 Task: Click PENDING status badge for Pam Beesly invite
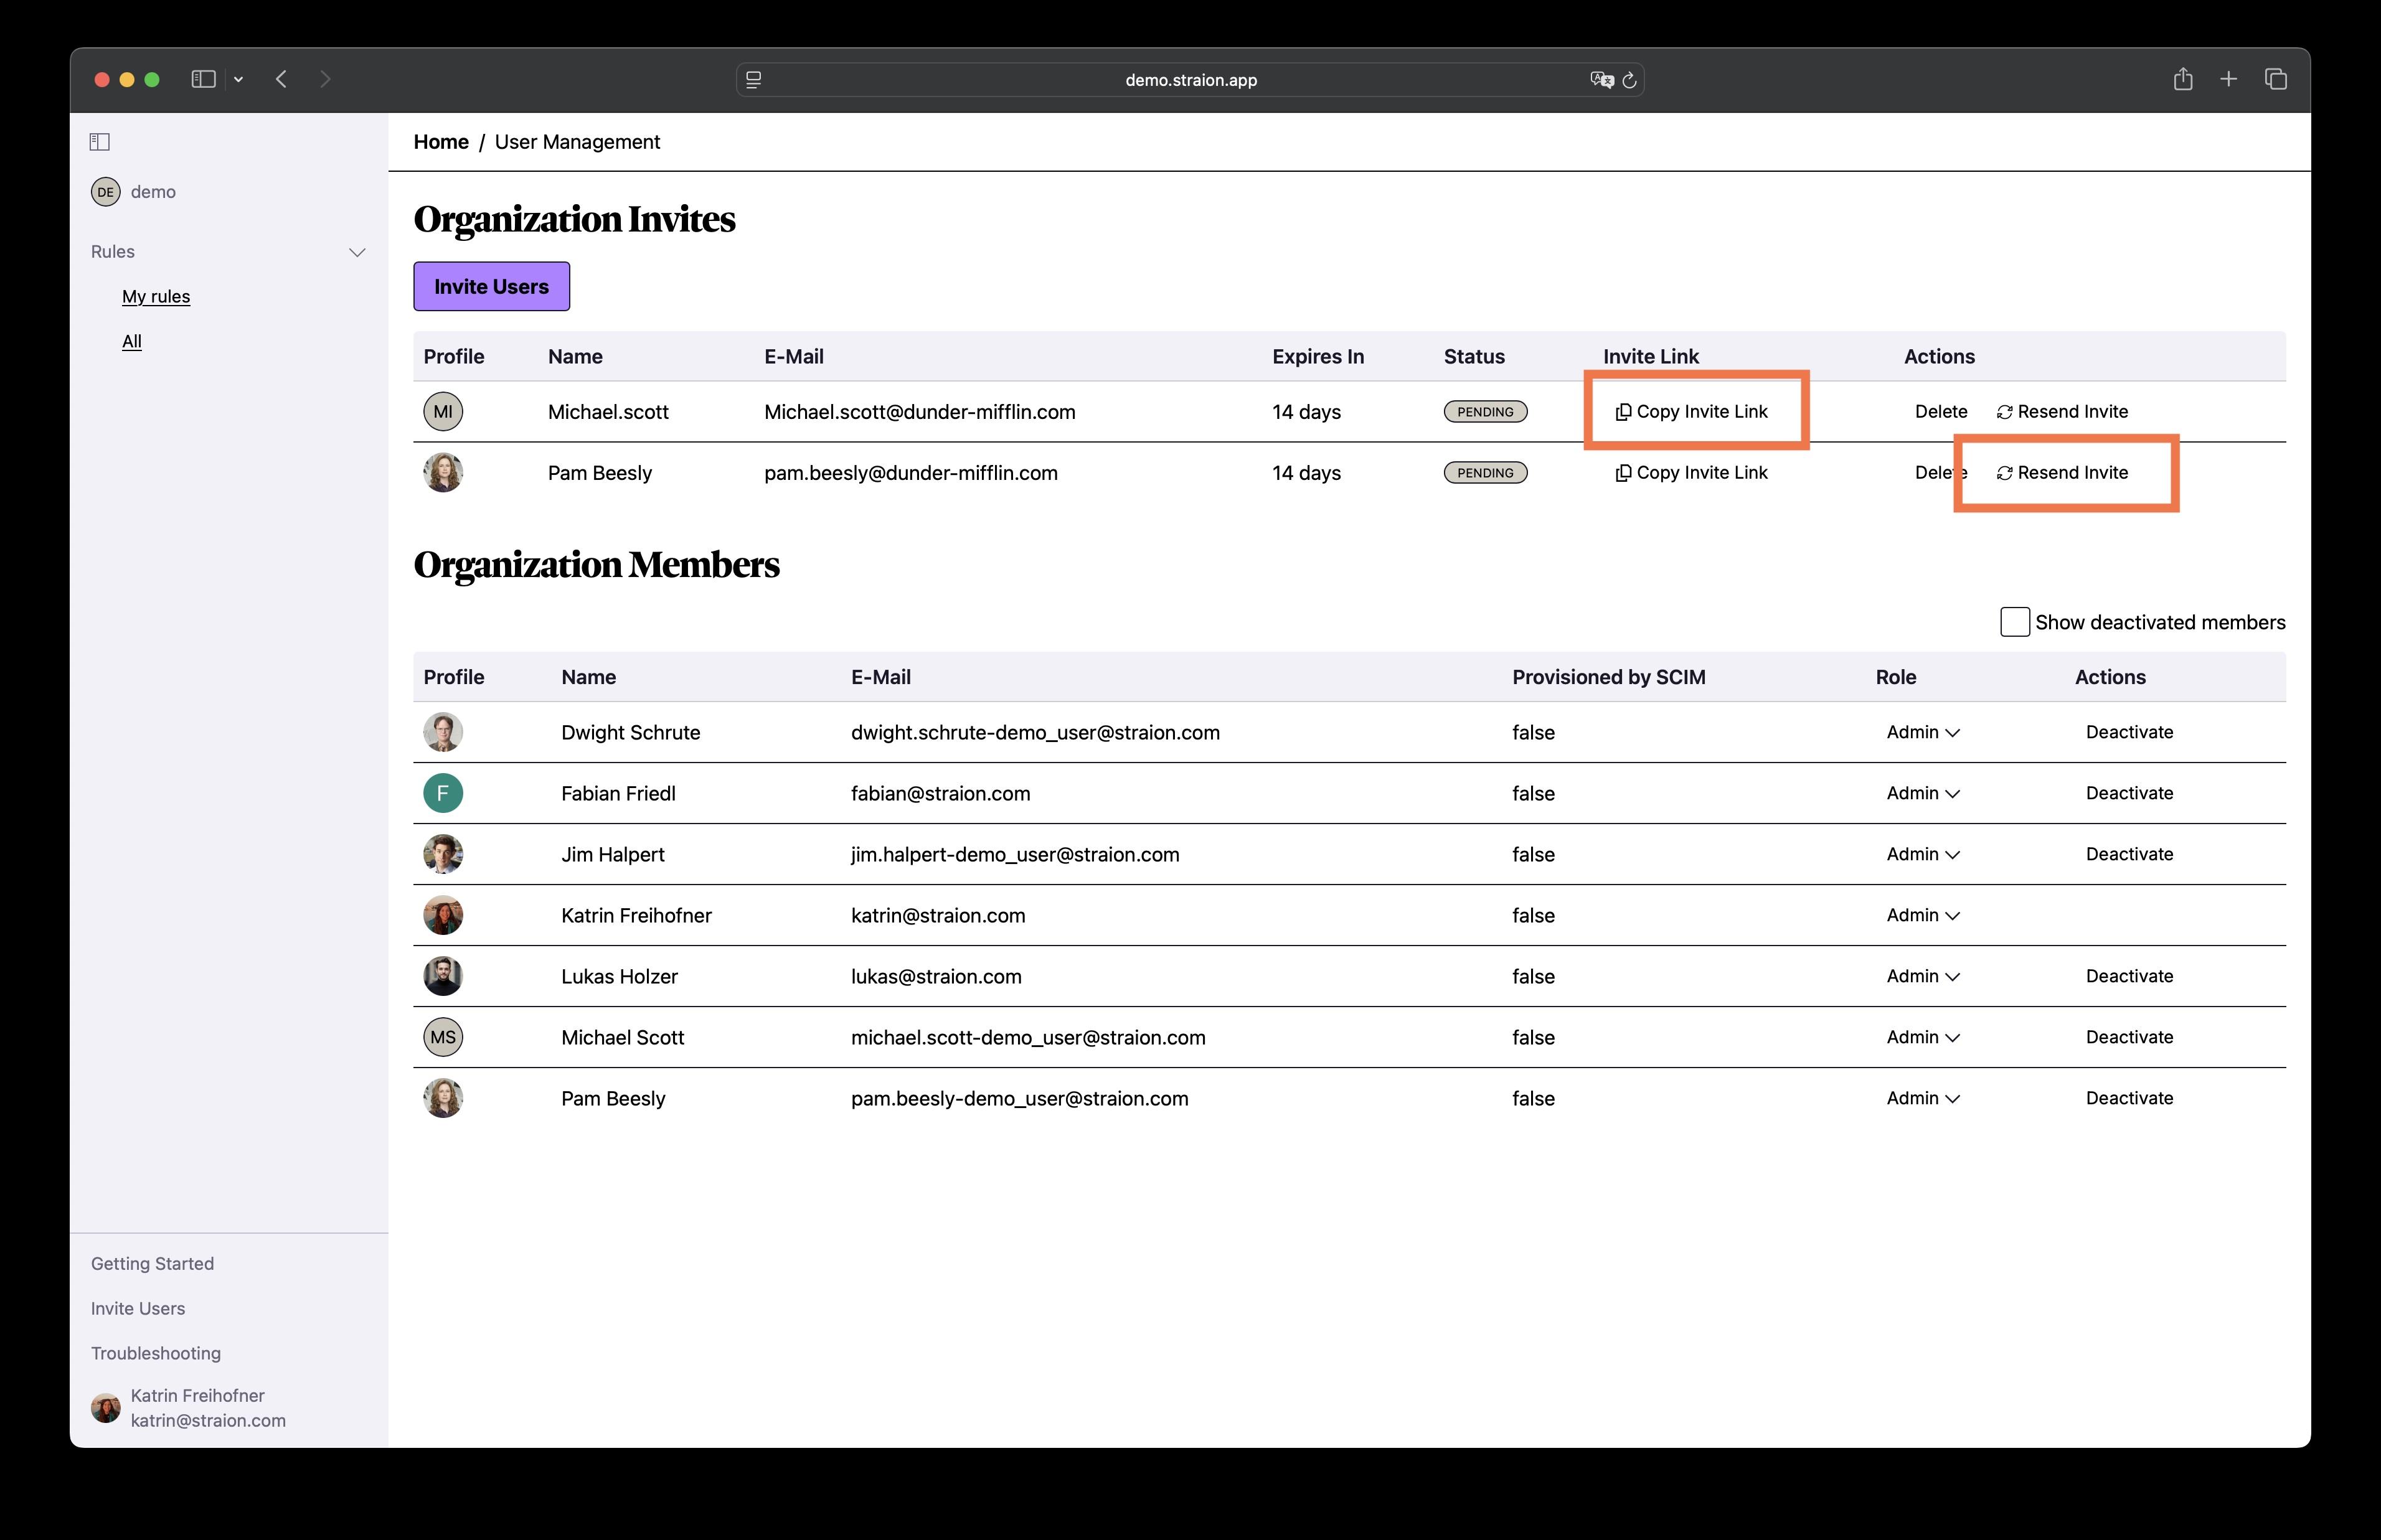coord(1485,472)
